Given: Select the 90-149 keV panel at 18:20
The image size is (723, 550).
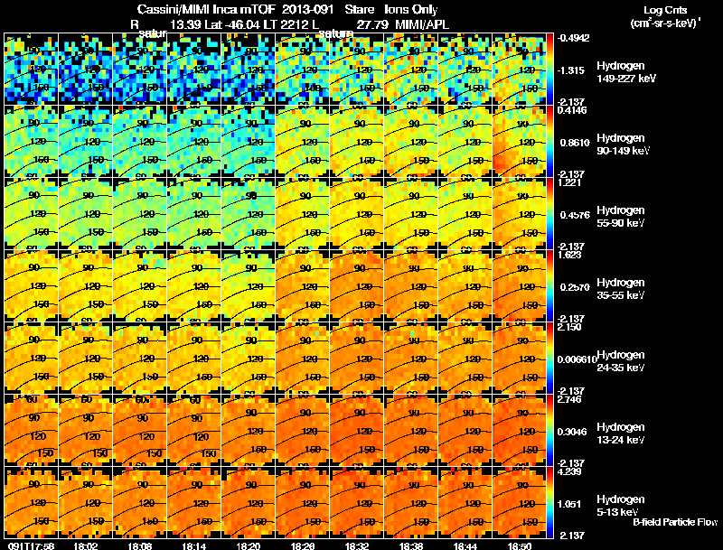Looking at the screenshot, I should pyautogui.click(x=248, y=141).
